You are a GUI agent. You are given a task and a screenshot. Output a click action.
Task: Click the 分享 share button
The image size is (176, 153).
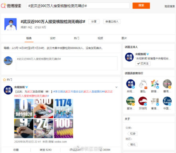(94, 22)
